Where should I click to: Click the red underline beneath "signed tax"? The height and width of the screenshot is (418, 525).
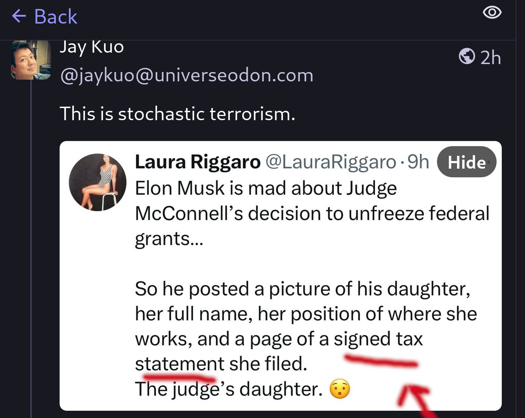pyautogui.click(x=381, y=361)
